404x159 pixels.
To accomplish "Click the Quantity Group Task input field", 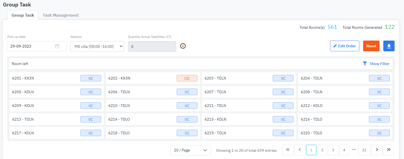I will (152, 46).
